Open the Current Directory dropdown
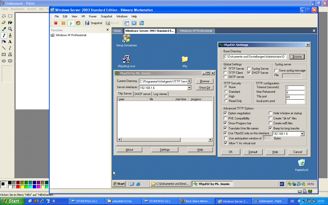The height and width of the screenshot is (205, 328). coord(189,81)
